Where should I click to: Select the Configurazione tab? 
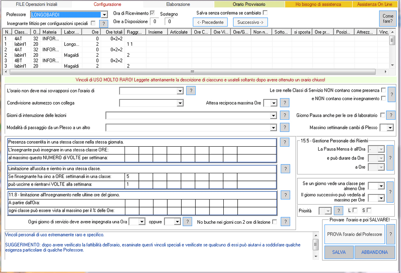tap(107, 4)
